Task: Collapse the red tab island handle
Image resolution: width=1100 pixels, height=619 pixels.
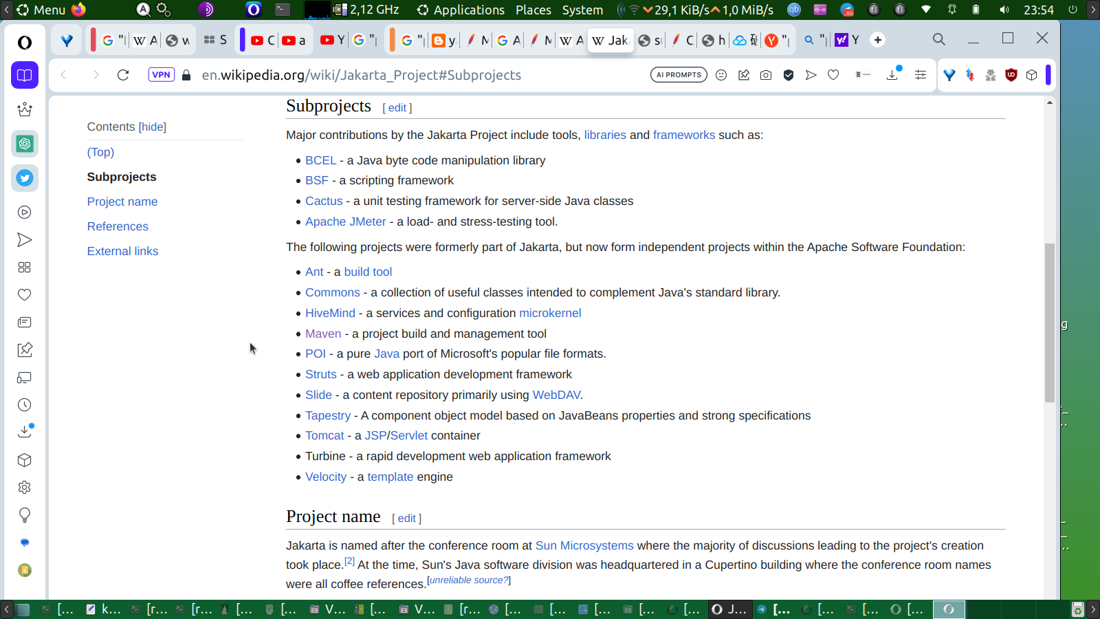Action: (93, 40)
